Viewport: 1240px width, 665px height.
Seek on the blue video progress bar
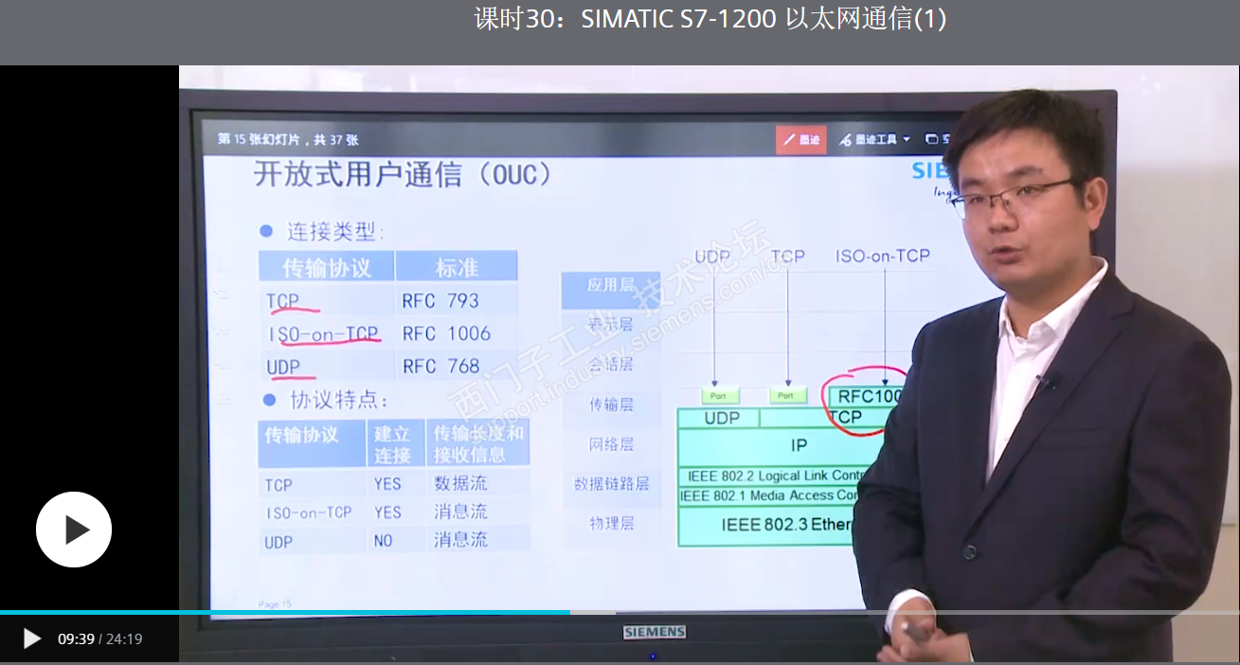[620, 613]
